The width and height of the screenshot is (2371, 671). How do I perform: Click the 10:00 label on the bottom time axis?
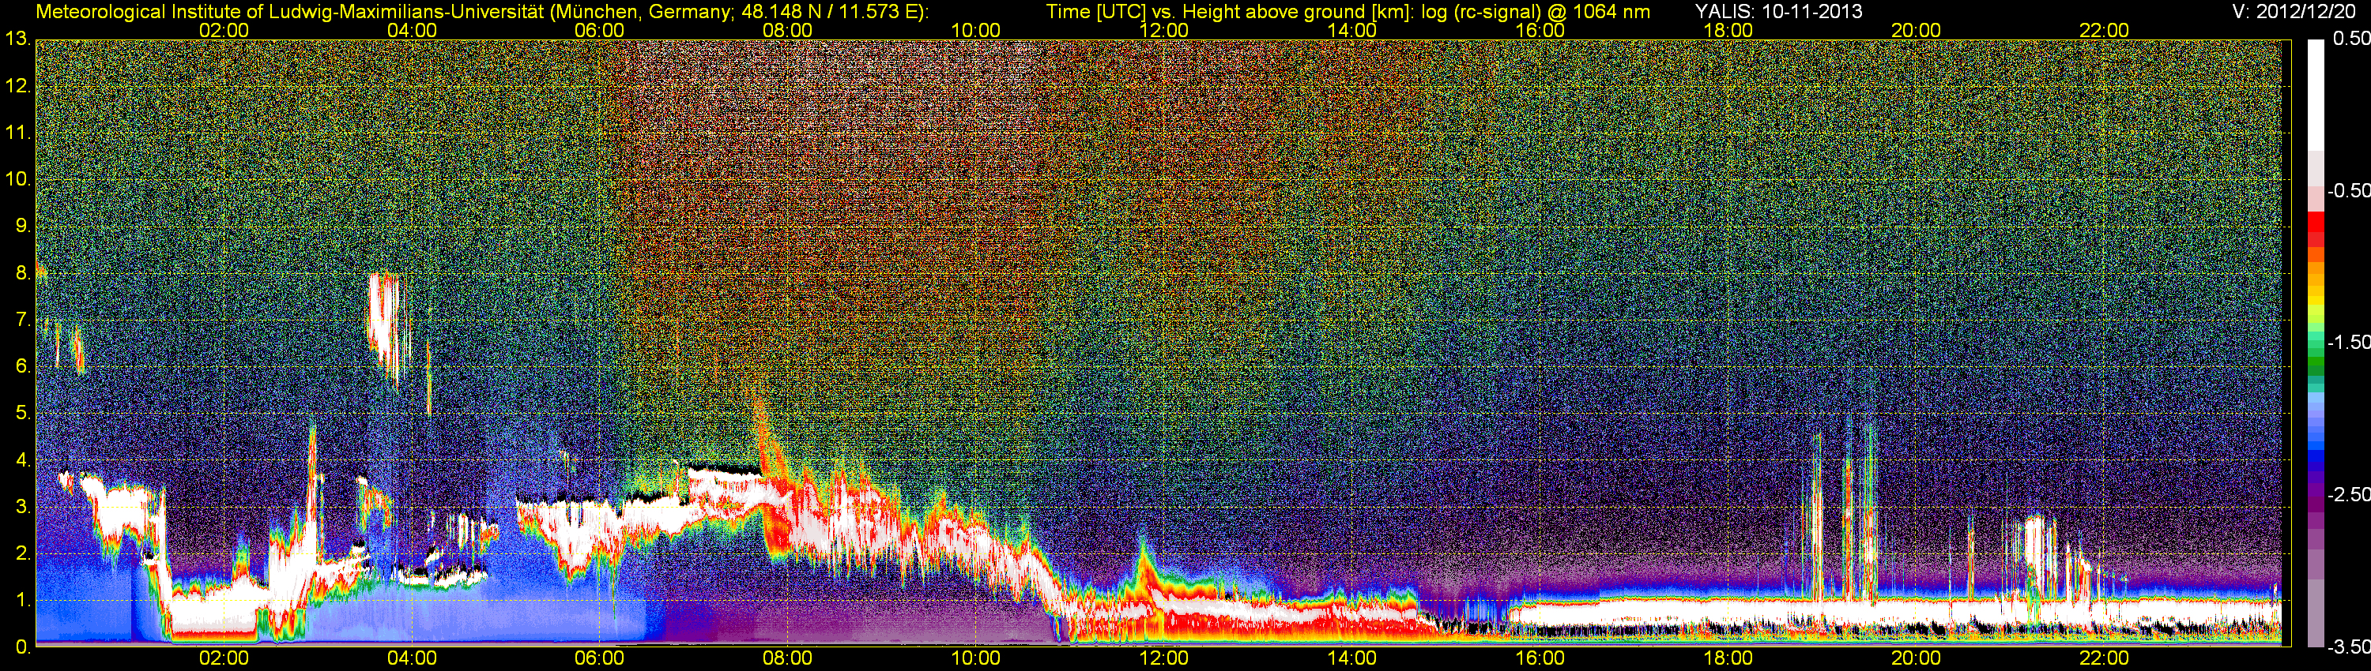(x=975, y=658)
